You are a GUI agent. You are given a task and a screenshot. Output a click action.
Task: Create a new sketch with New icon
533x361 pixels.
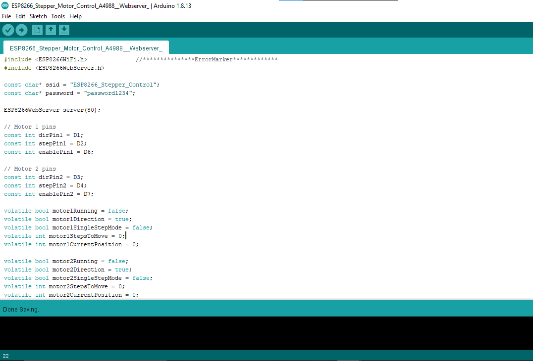(x=37, y=30)
